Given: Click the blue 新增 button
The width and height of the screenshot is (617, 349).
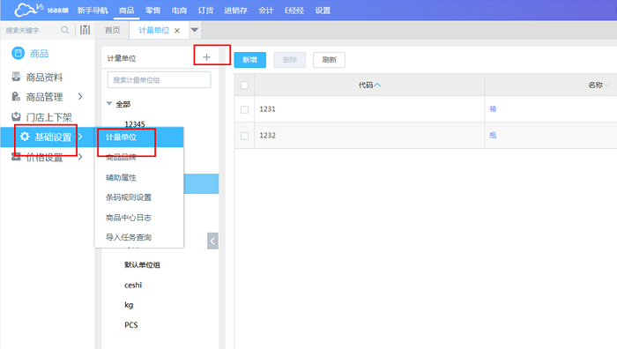Looking at the screenshot, I should 249,60.
